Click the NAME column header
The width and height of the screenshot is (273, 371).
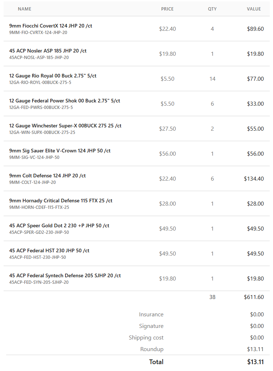click(25, 9)
